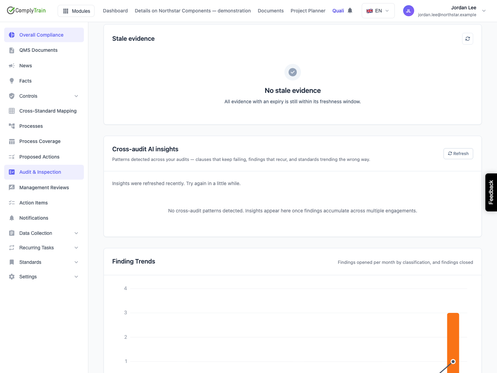Screen dimensions: 497x373
Task: Open Project Planner
Action: coord(308,11)
